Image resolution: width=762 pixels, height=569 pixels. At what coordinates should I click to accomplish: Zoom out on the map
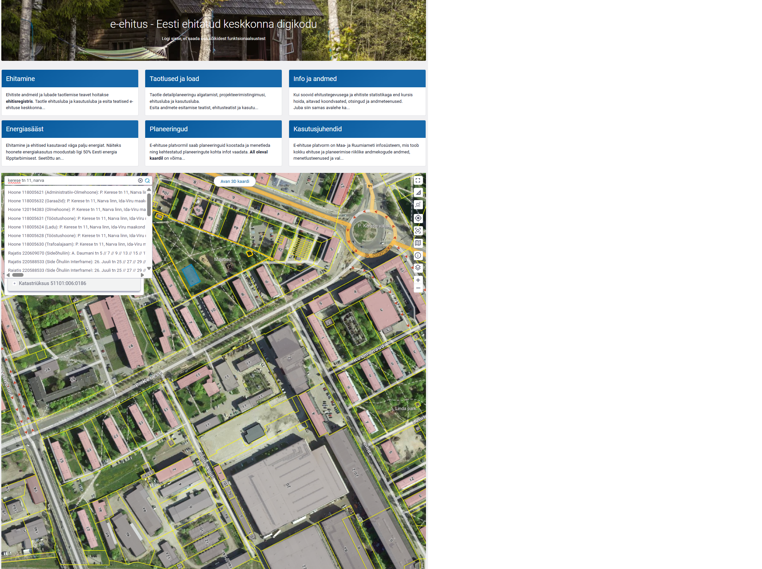417,288
